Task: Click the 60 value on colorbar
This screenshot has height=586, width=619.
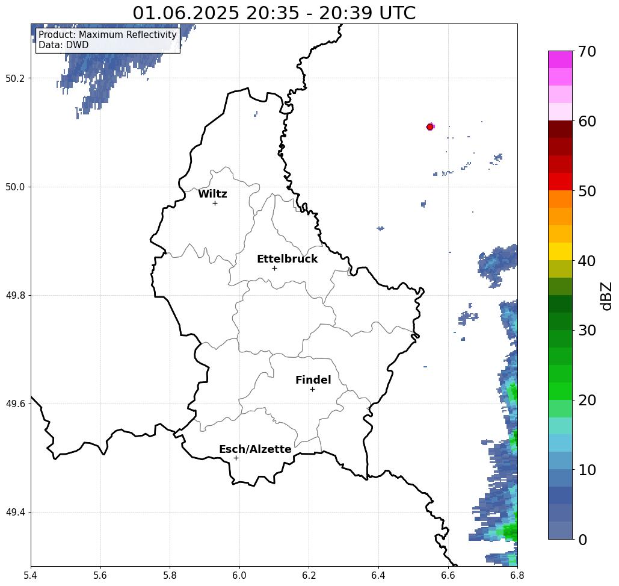Action: pos(587,121)
